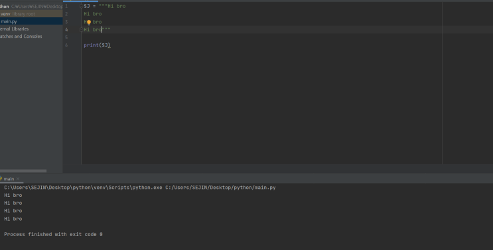Open Scratches and Consoles node
The height and width of the screenshot is (250, 493).
(x=21, y=36)
